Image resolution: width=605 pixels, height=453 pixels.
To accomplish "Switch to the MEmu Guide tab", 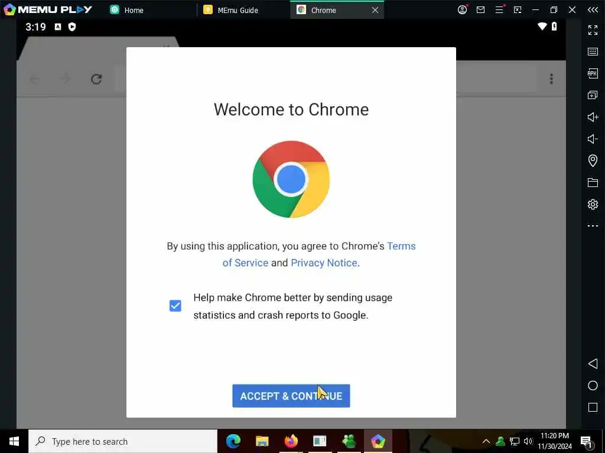I will point(232,10).
